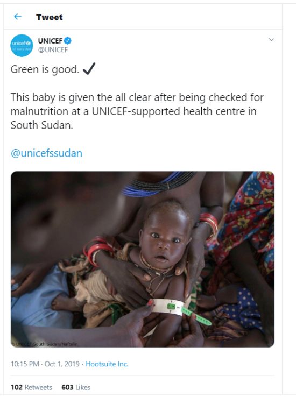Go back using the left arrow

[17, 17]
